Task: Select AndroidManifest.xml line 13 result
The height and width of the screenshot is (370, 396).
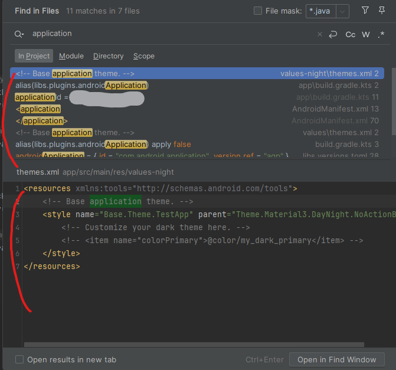Action: pos(197,109)
